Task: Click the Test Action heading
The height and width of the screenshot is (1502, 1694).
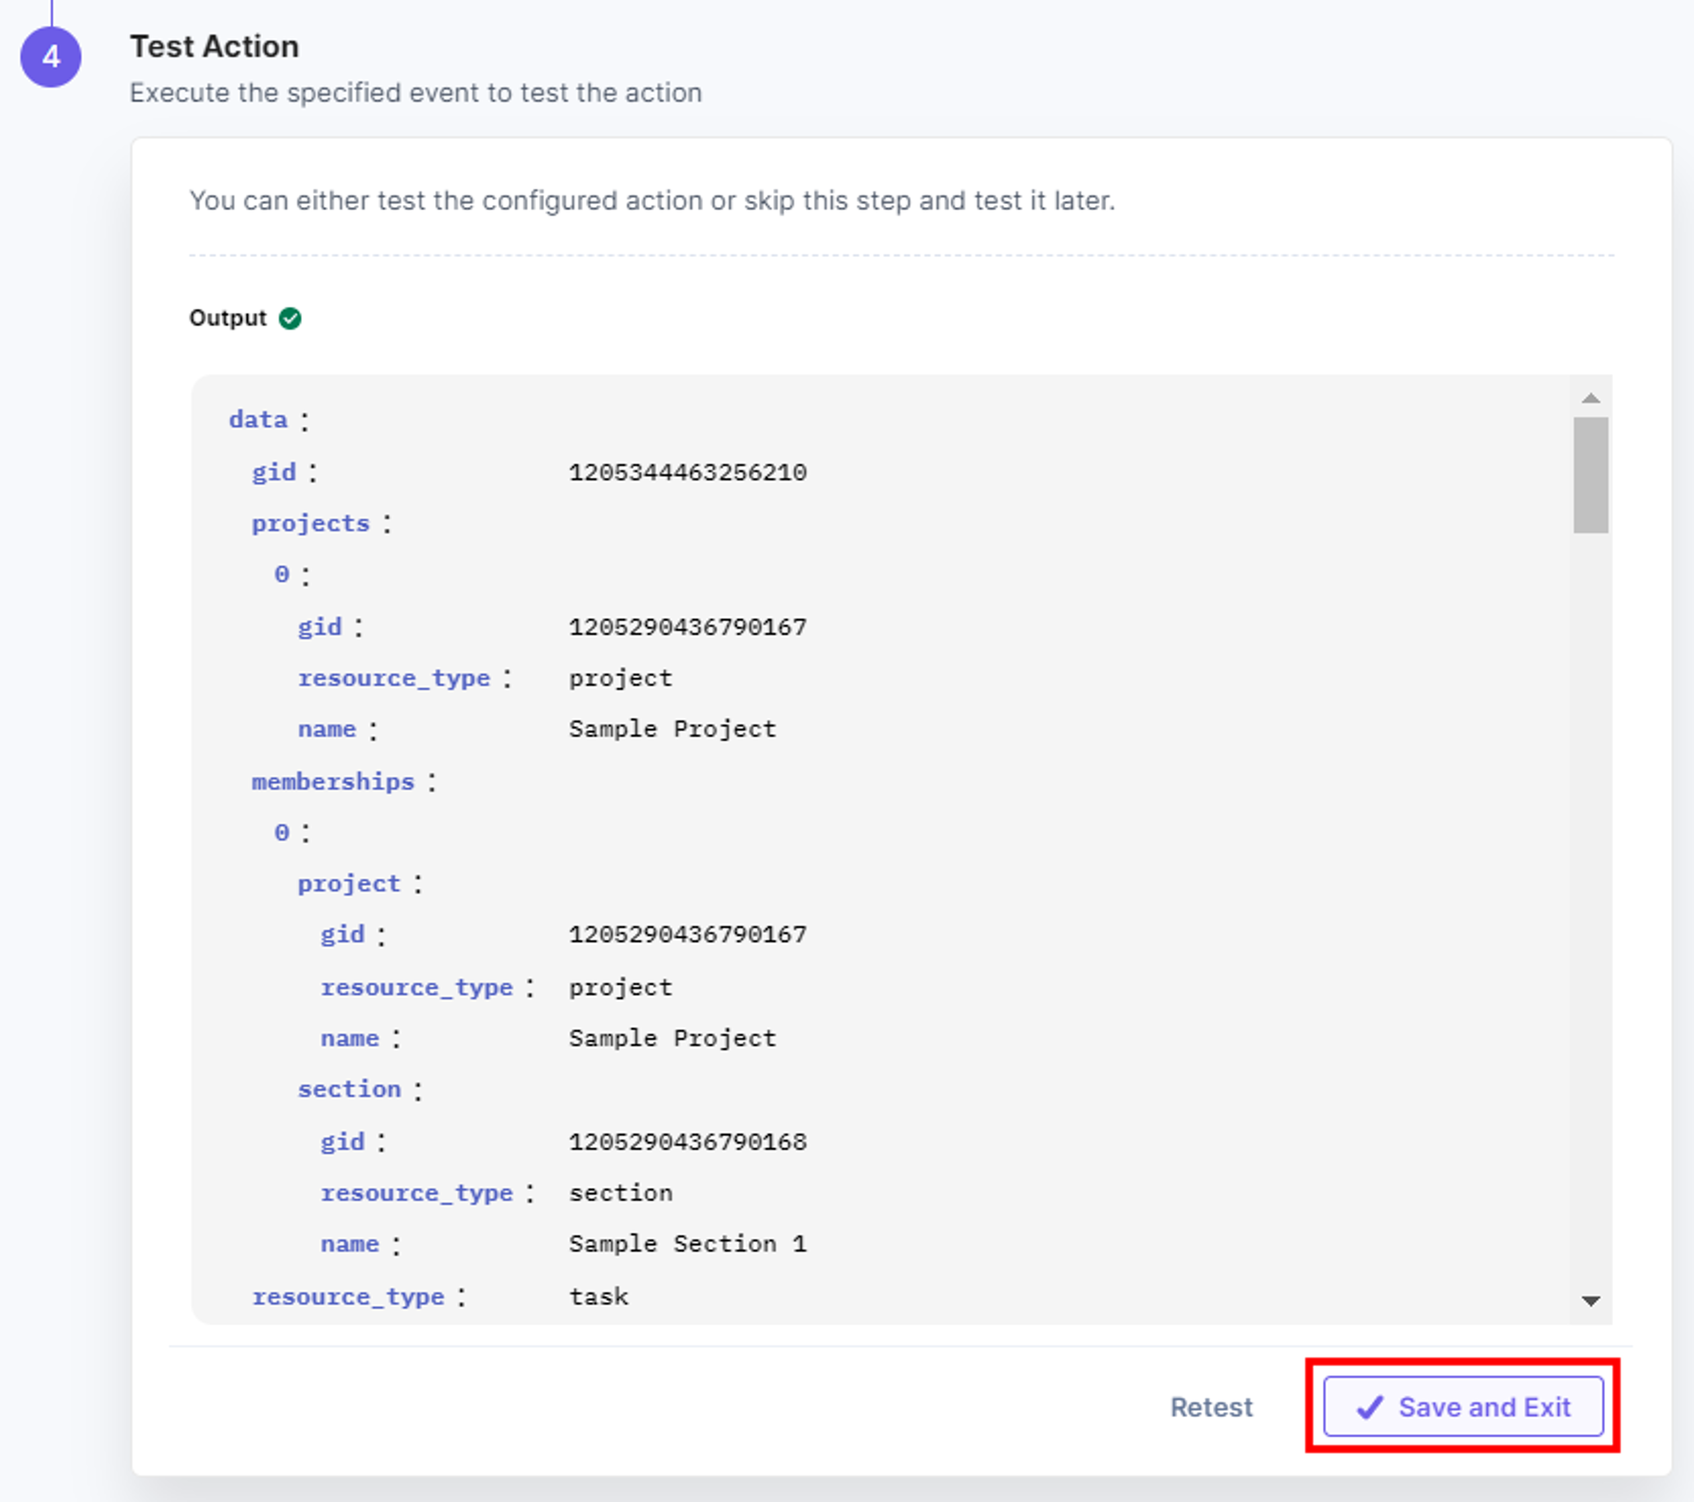Action: click(x=215, y=46)
